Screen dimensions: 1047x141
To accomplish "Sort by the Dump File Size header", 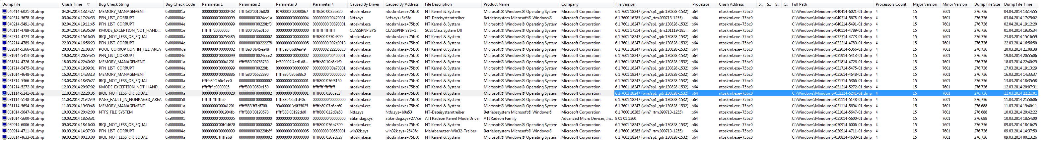I will click(x=987, y=4).
